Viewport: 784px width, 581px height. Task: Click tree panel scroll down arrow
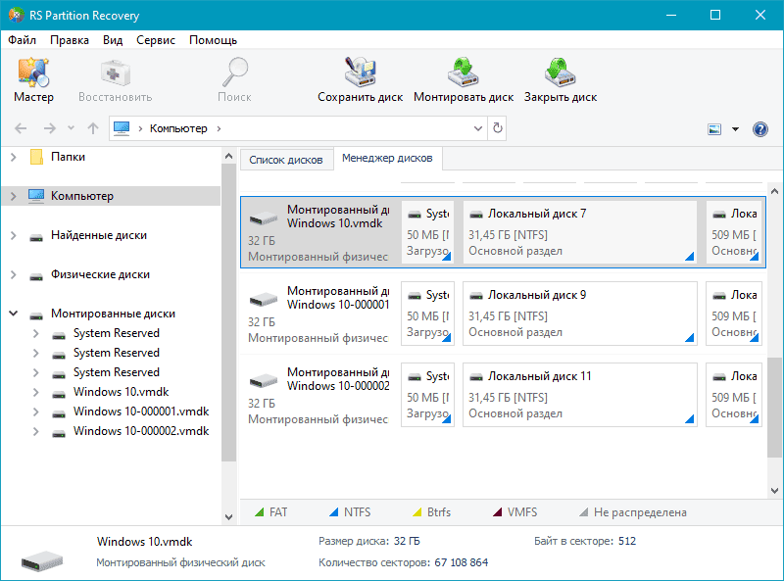pos(228,517)
